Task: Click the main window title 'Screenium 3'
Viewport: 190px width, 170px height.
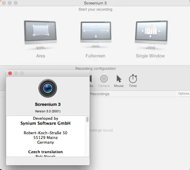Action: coord(95,3)
